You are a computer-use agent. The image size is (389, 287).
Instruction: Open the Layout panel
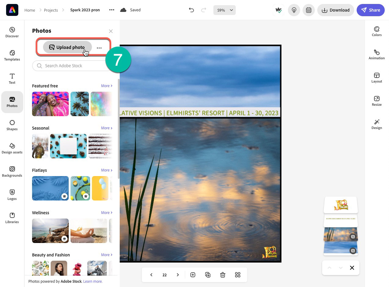[377, 78]
